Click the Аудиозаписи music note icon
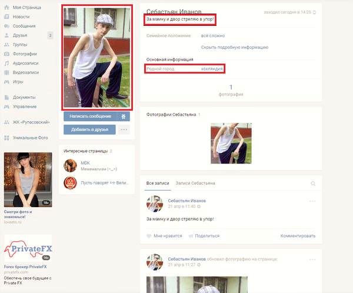Image resolution: width=353 pixels, height=293 pixels. (x=6, y=64)
